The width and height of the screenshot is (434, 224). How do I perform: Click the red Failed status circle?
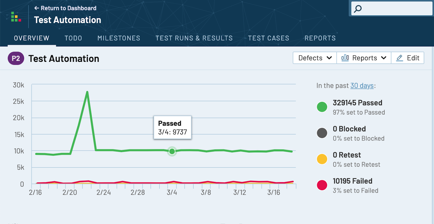click(x=322, y=185)
